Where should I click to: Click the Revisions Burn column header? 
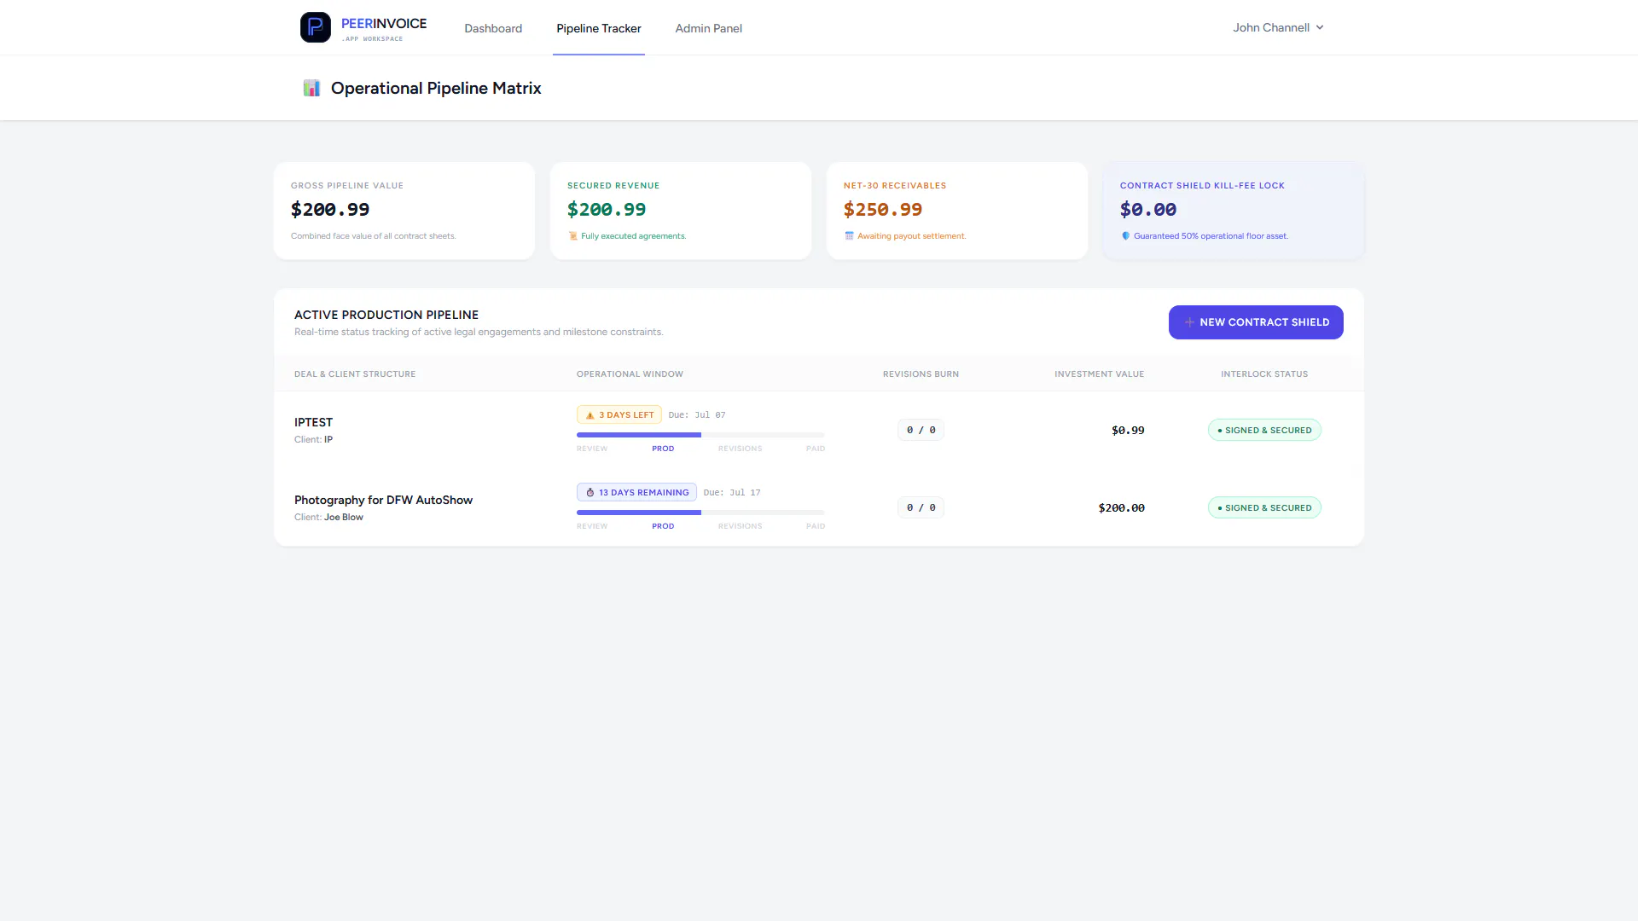coord(921,374)
